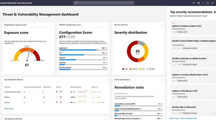This screenshot has width=216, height=120.
Task: Click the Threats column header
Action: coord(58,87)
